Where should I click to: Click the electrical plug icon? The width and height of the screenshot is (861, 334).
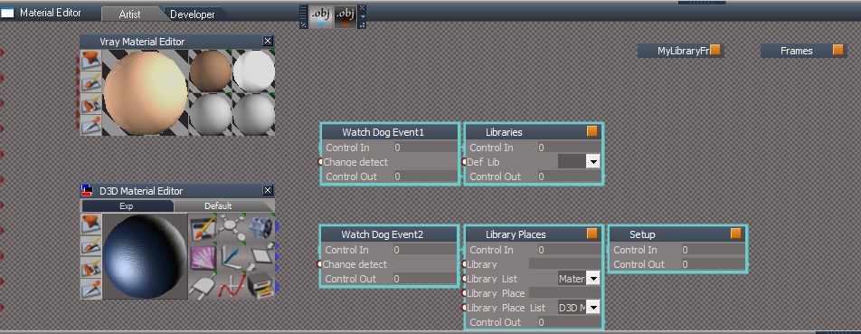point(202,286)
